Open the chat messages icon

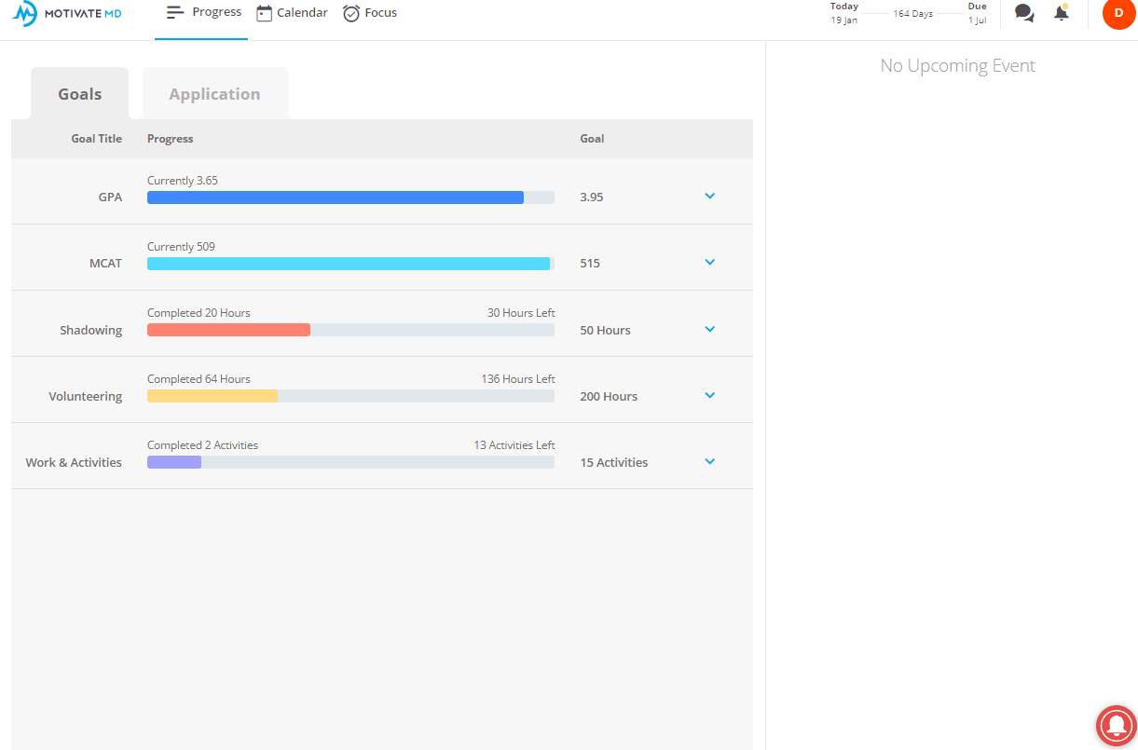pos(1024,13)
